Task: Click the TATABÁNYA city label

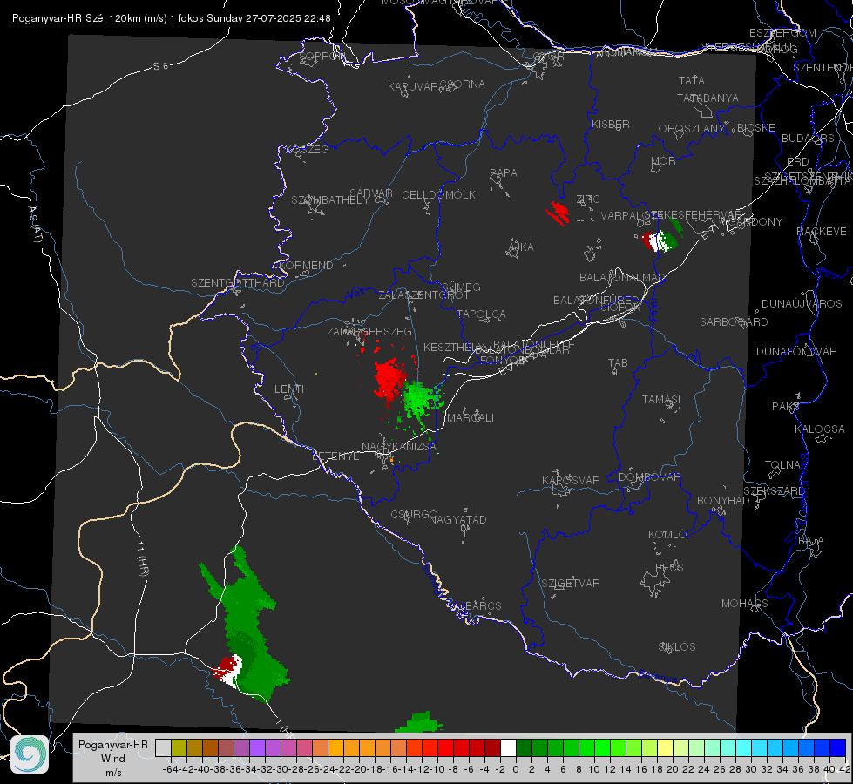Action: click(x=707, y=98)
